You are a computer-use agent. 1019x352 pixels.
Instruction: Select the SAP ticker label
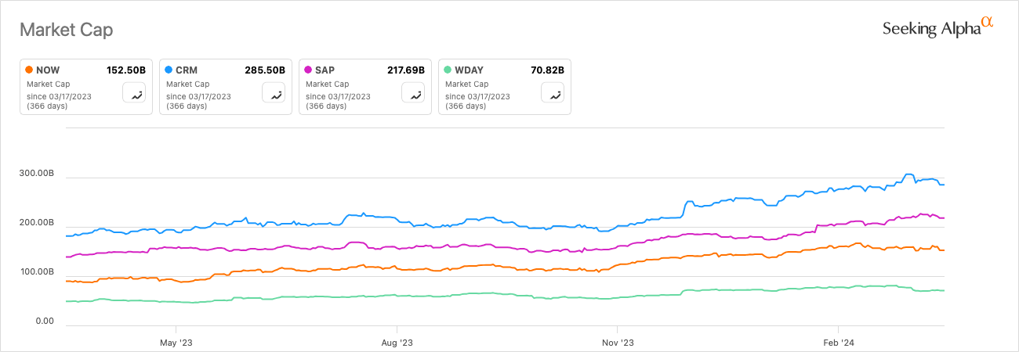[x=325, y=70]
